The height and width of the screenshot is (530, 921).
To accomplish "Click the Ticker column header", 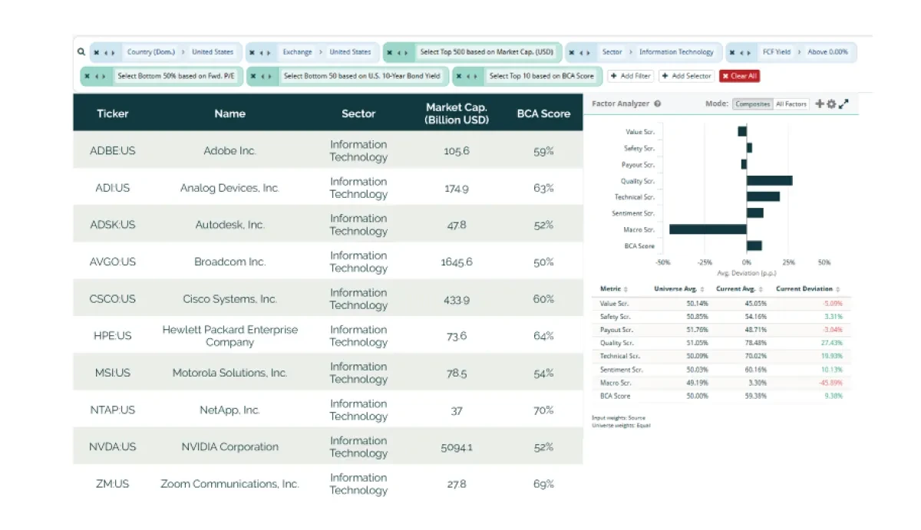I will (x=113, y=114).
